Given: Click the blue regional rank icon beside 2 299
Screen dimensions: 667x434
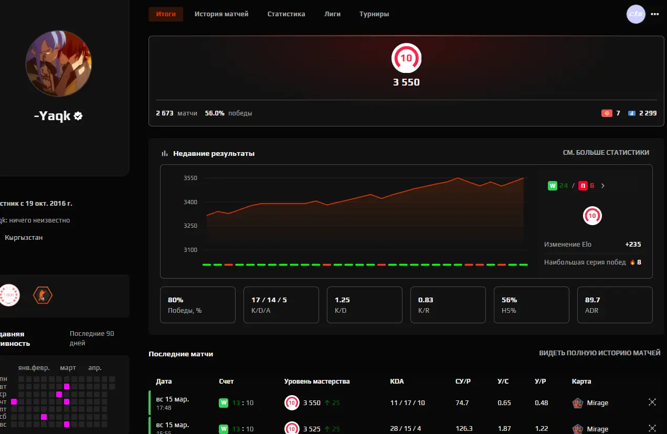Looking at the screenshot, I should [x=632, y=113].
